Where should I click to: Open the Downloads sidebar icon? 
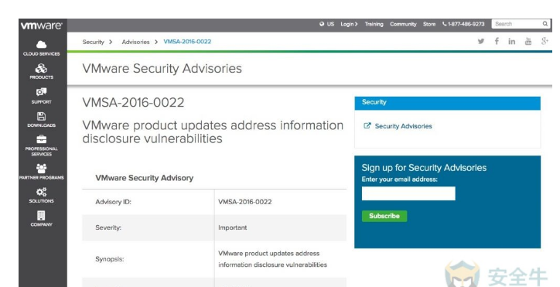click(42, 116)
